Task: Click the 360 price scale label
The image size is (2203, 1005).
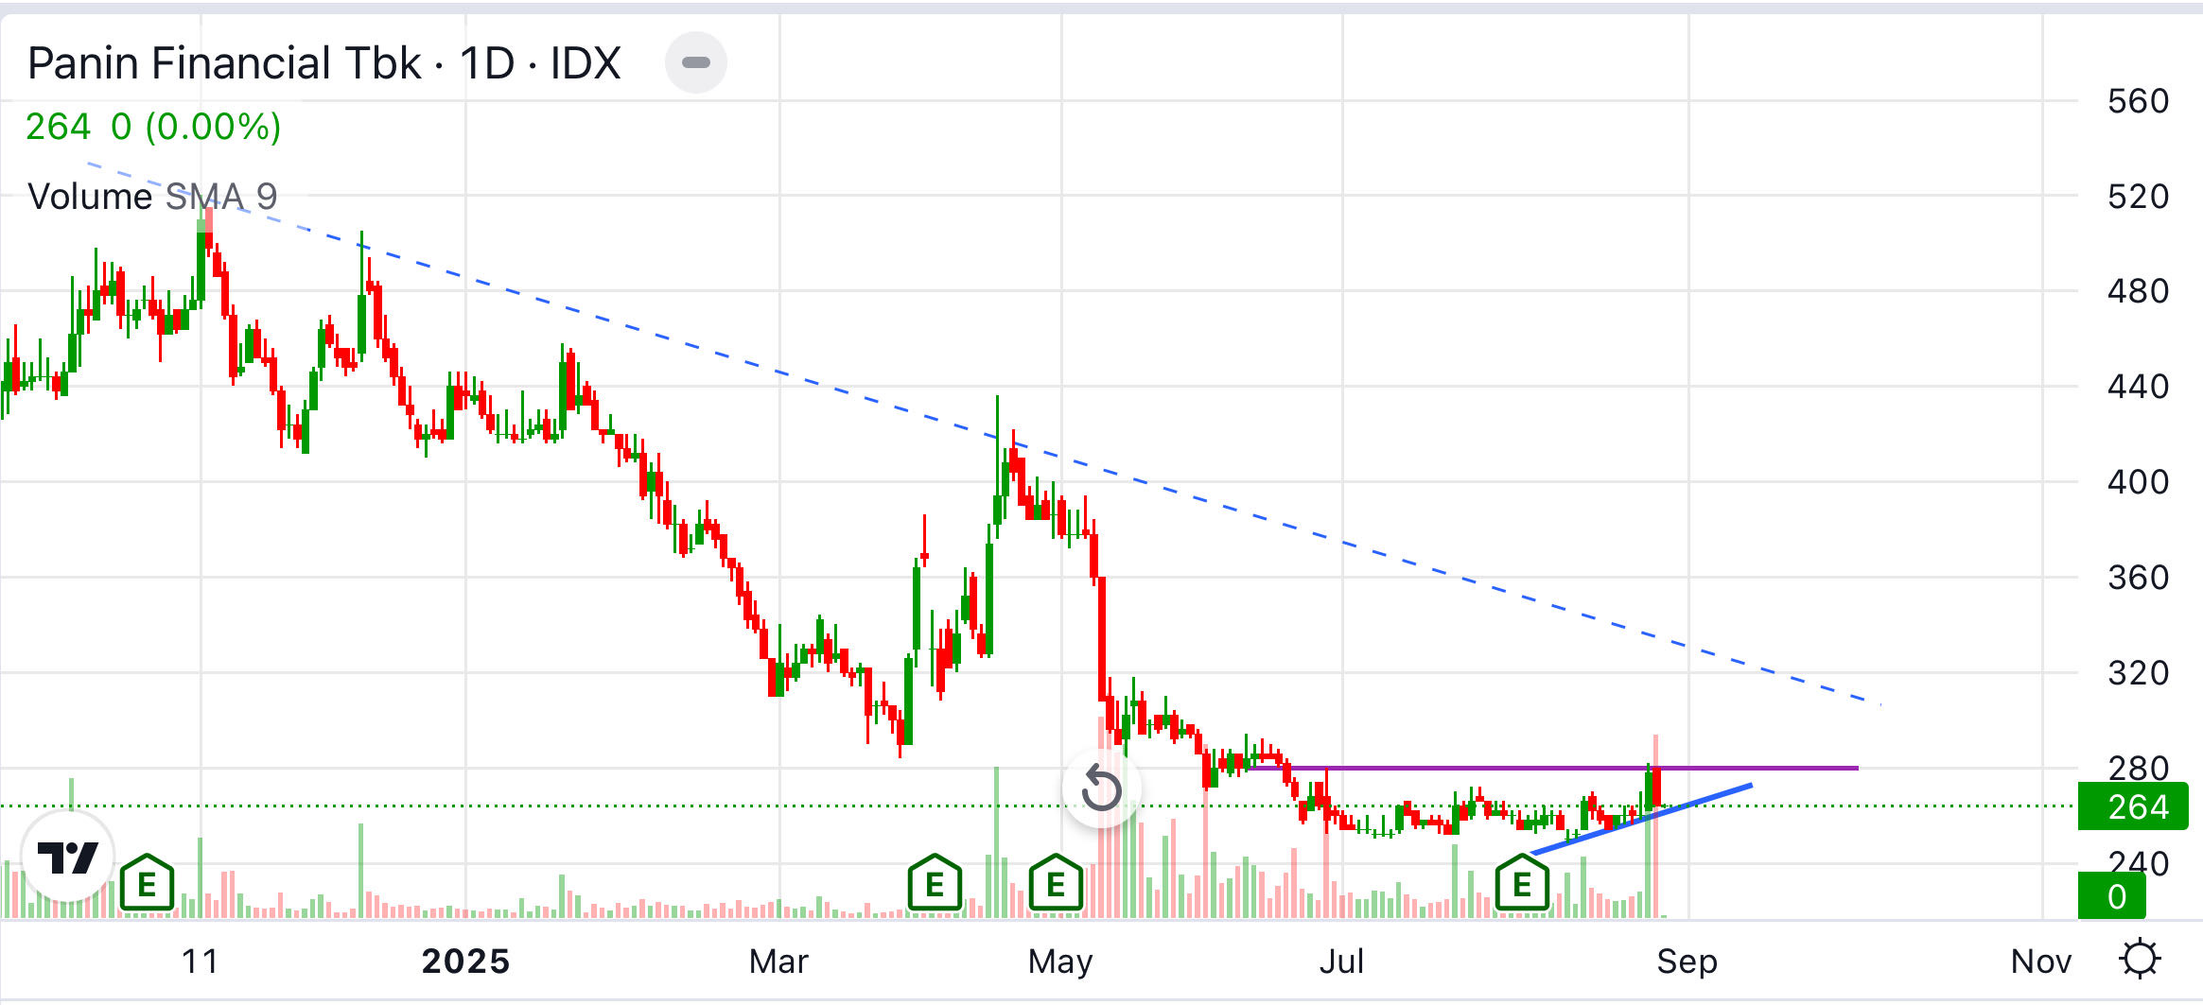Action: click(2138, 578)
